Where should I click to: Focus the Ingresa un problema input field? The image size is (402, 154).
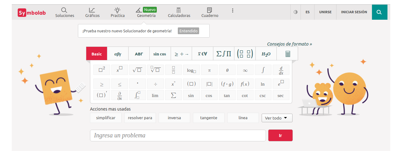(178, 136)
